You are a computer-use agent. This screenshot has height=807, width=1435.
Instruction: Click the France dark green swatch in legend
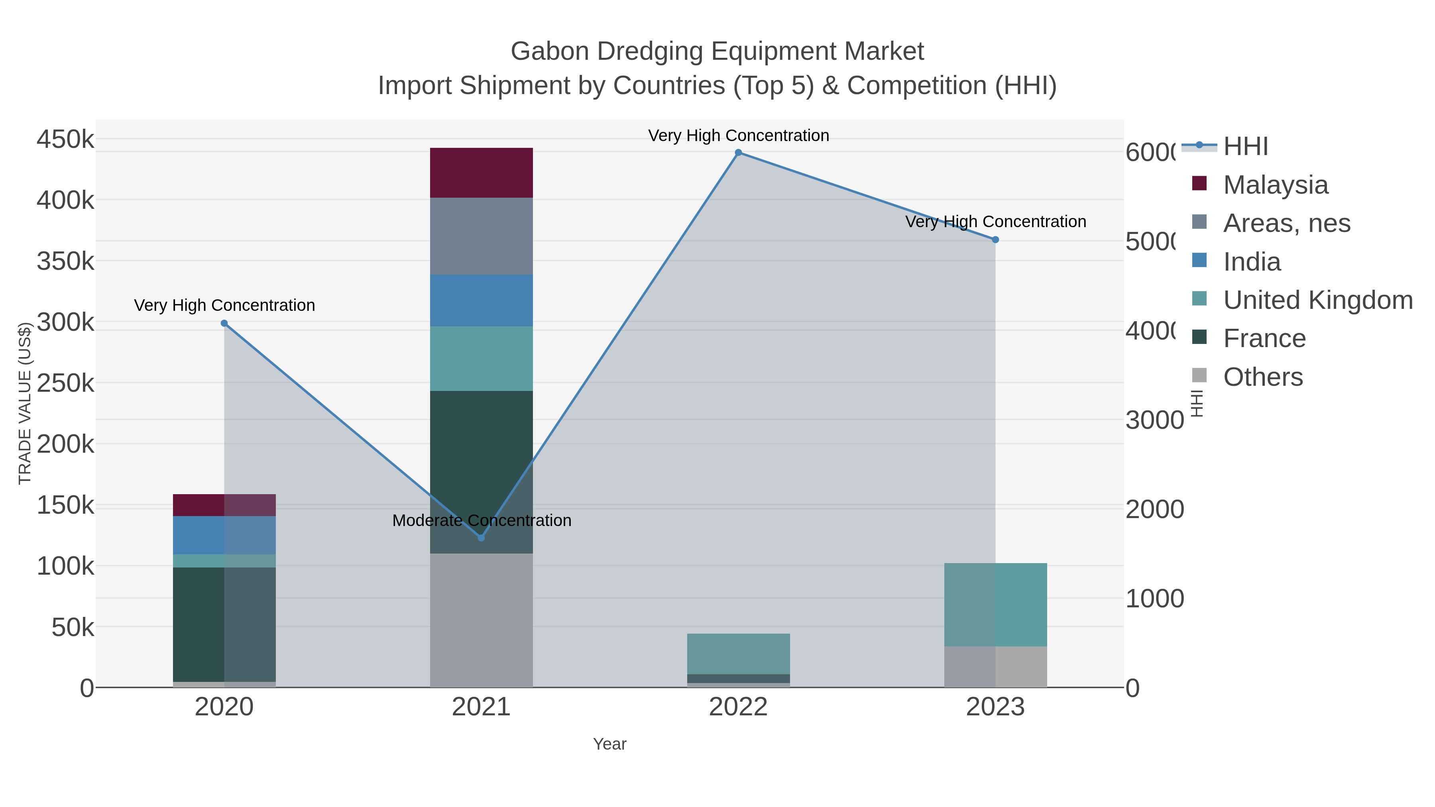[1199, 337]
